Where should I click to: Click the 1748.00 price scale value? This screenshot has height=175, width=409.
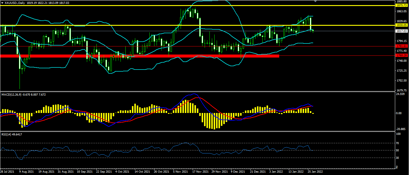click(401, 61)
